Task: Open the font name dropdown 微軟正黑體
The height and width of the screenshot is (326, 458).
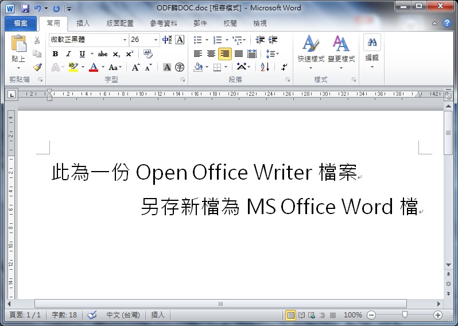Action: pos(125,40)
